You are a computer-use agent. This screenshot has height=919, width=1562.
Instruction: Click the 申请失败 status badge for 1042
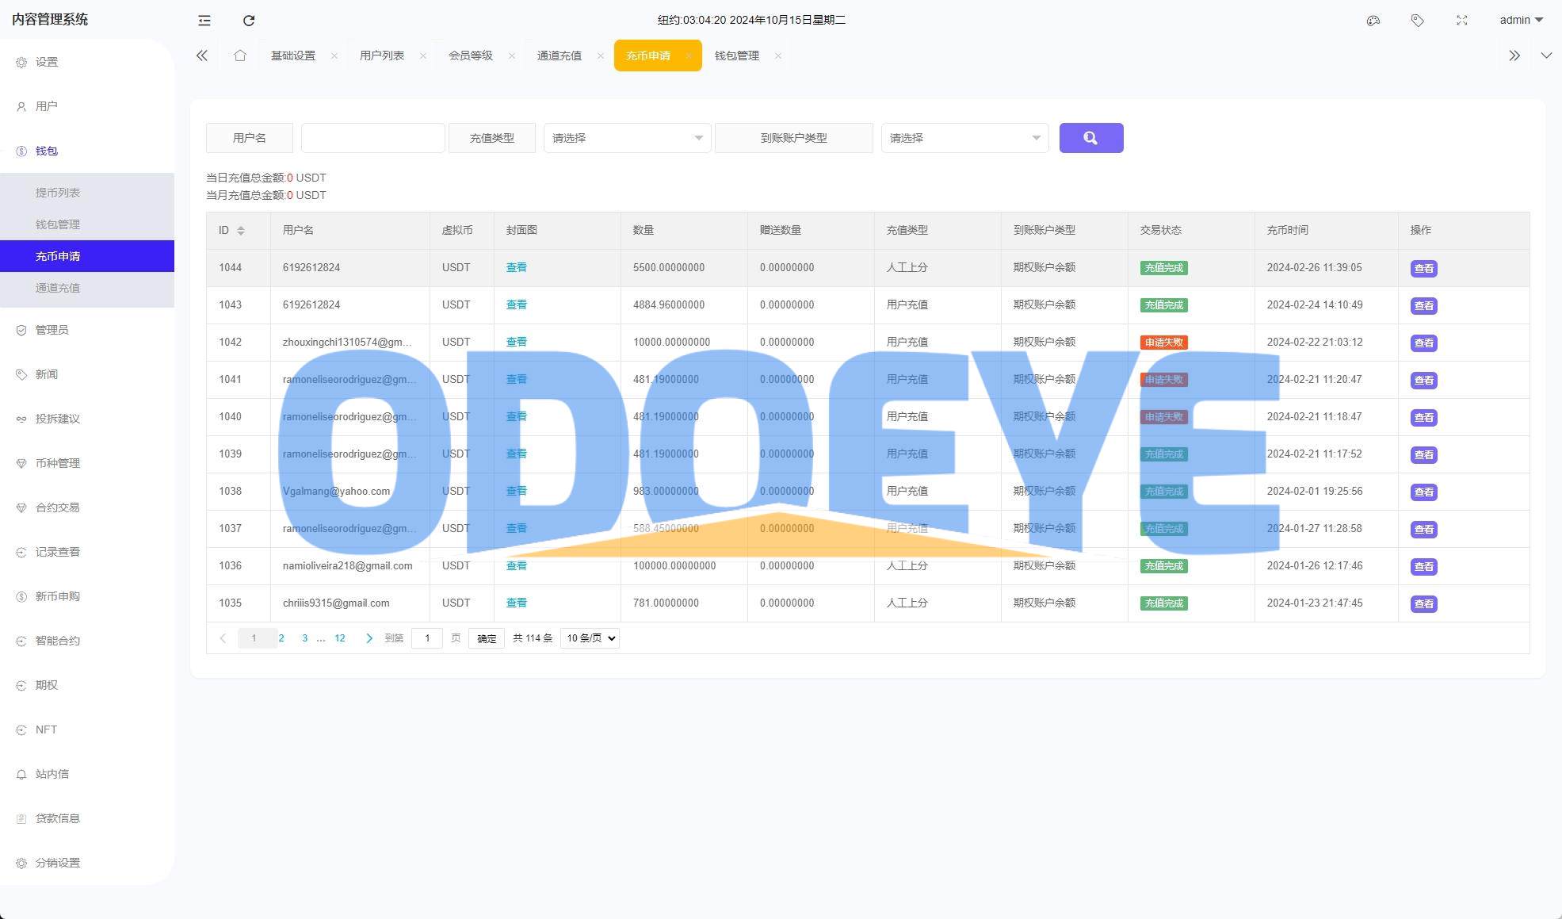(x=1164, y=343)
